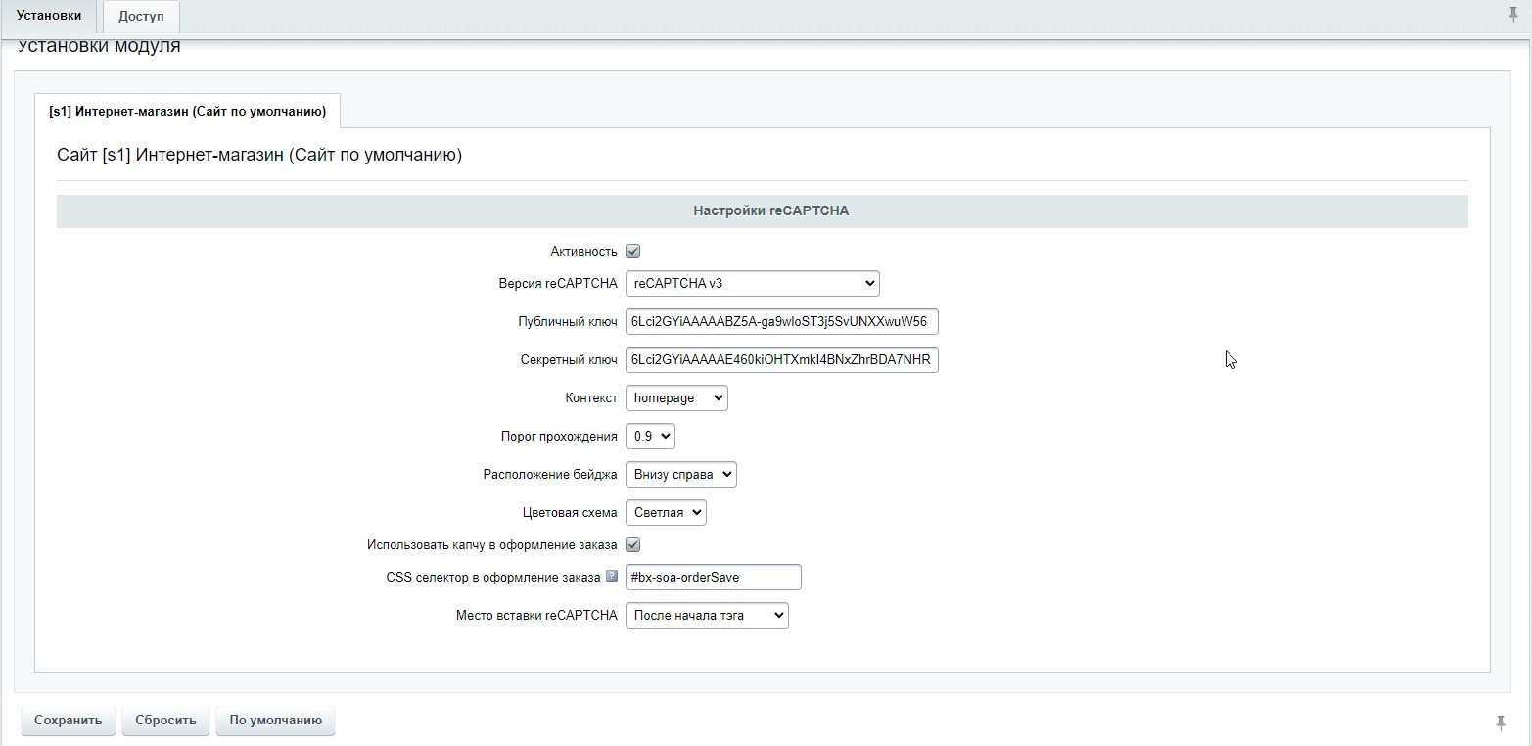Image resolution: width=1532 pixels, height=746 pixels.
Task: Select the Установки tab
Action: click(49, 16)
